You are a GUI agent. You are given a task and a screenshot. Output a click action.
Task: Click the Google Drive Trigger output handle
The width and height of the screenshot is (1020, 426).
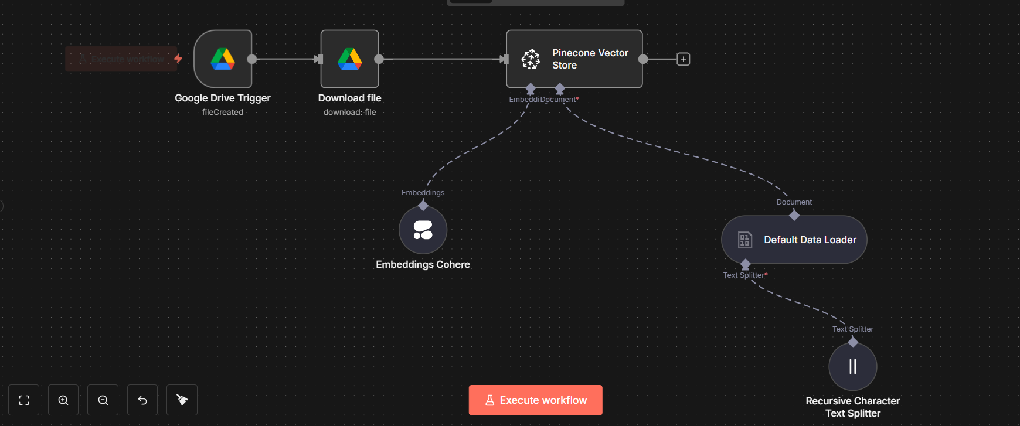click(x=252, y=59)
